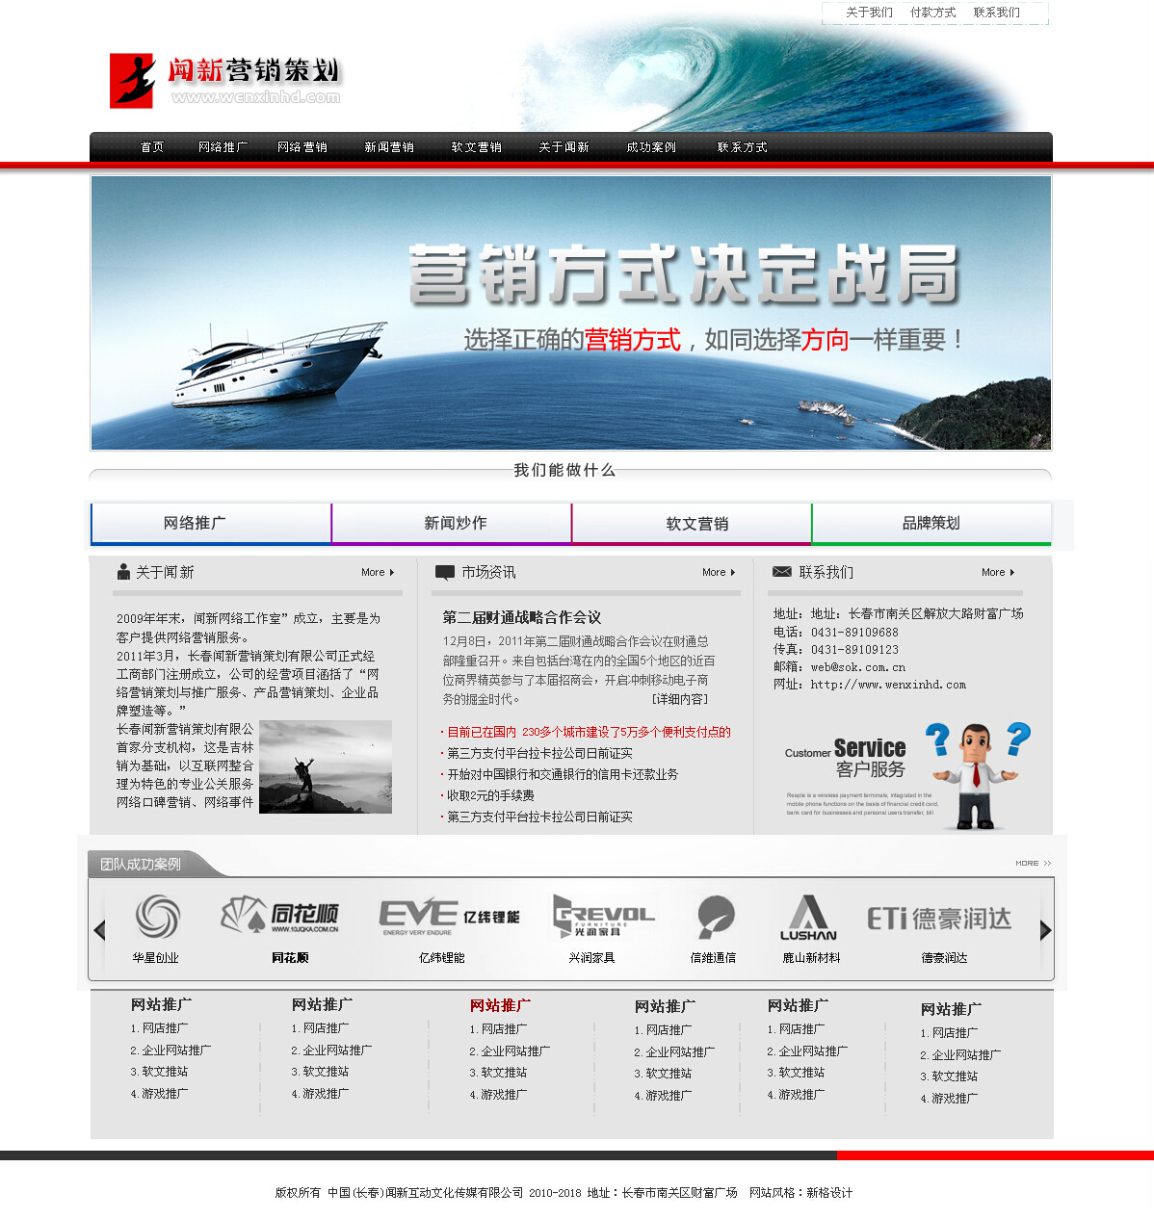Click the yacht hero banner image
The height and width of the screenshot is (1219, 1154).
click(x=570, y=313)
